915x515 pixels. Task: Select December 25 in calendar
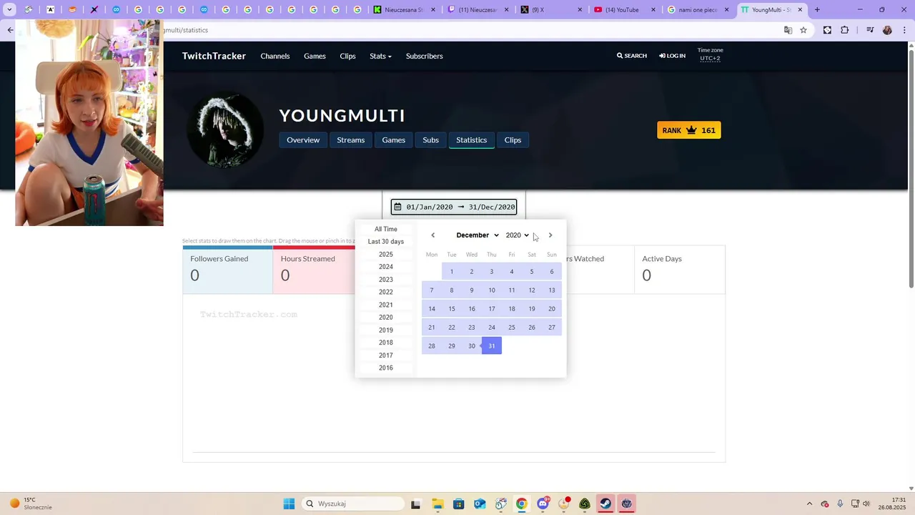tap(512, 328)
